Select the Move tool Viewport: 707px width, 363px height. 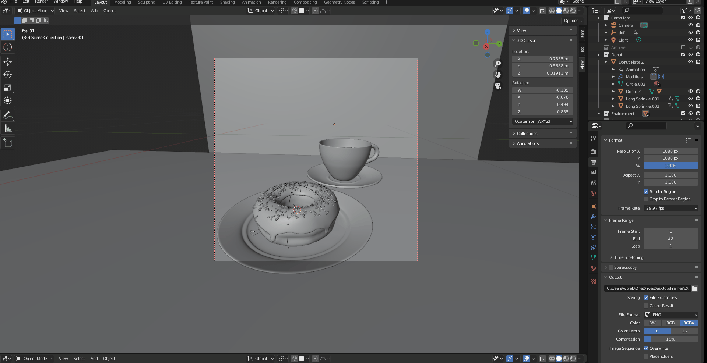pos(8,62)
